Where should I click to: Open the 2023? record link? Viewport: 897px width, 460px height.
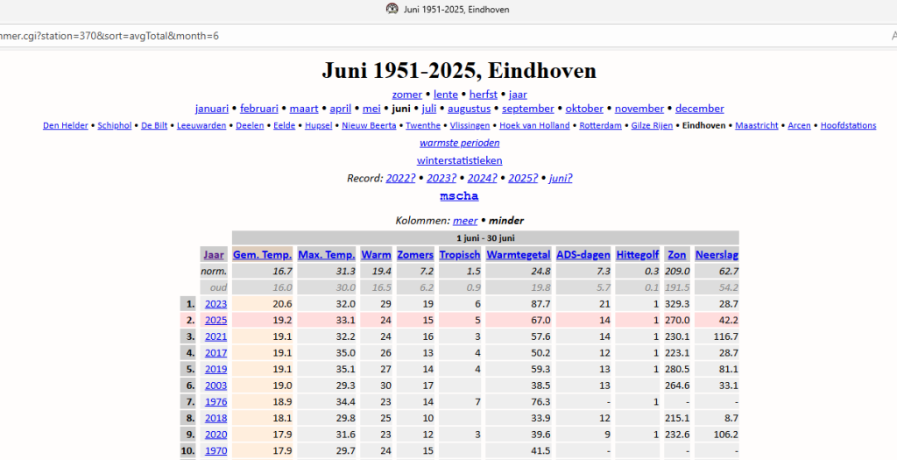[x=441, y=178]
